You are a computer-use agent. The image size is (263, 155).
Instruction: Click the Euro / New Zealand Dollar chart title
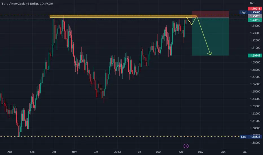pyautogui.click(x=27, y=3)
